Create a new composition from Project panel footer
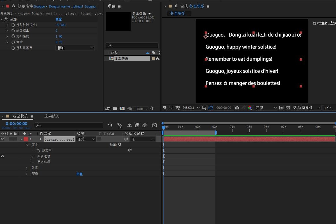The width and height of the screenshot is (336, 224). tap(122, 109)
